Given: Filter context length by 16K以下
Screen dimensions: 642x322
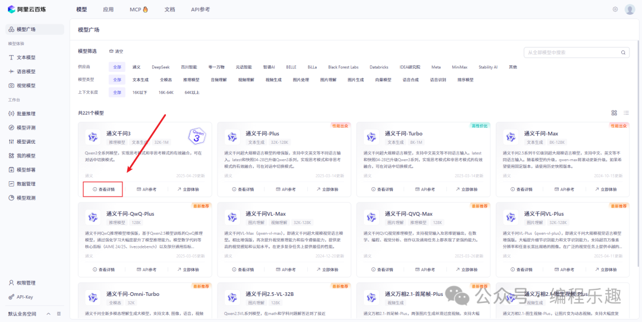Looking at the screenshot, I should pyautogui.click(x=140, y=93).
